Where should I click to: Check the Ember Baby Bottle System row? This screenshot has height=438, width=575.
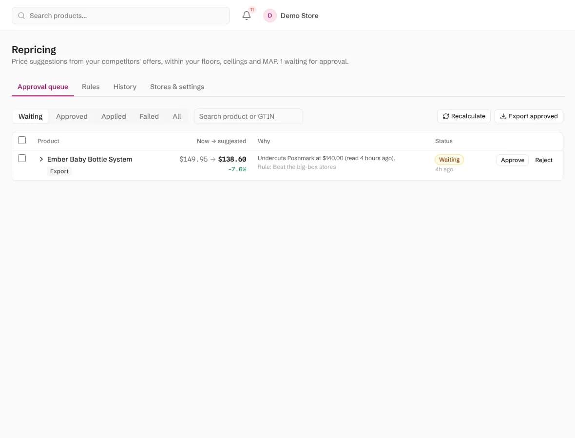coord(22,158)
